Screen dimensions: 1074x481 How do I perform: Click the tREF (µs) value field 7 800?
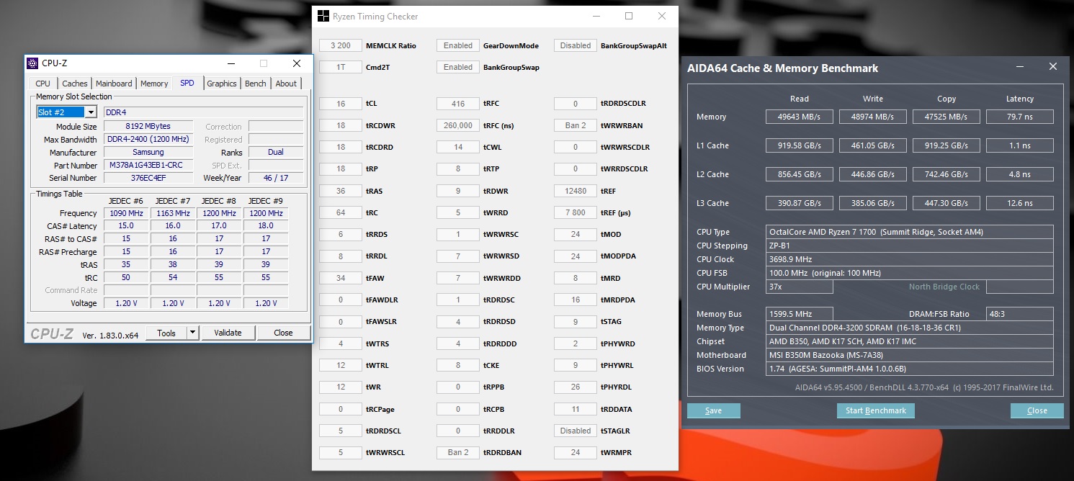(576, 212)
